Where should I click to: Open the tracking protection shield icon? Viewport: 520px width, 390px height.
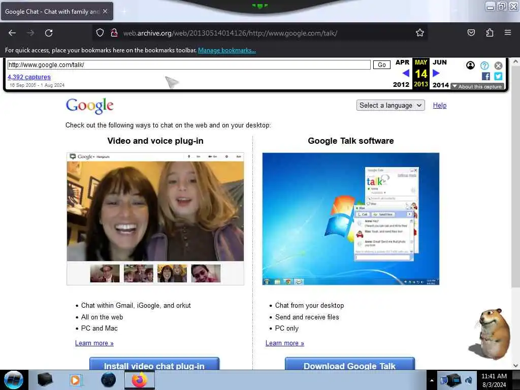[100, 33]
